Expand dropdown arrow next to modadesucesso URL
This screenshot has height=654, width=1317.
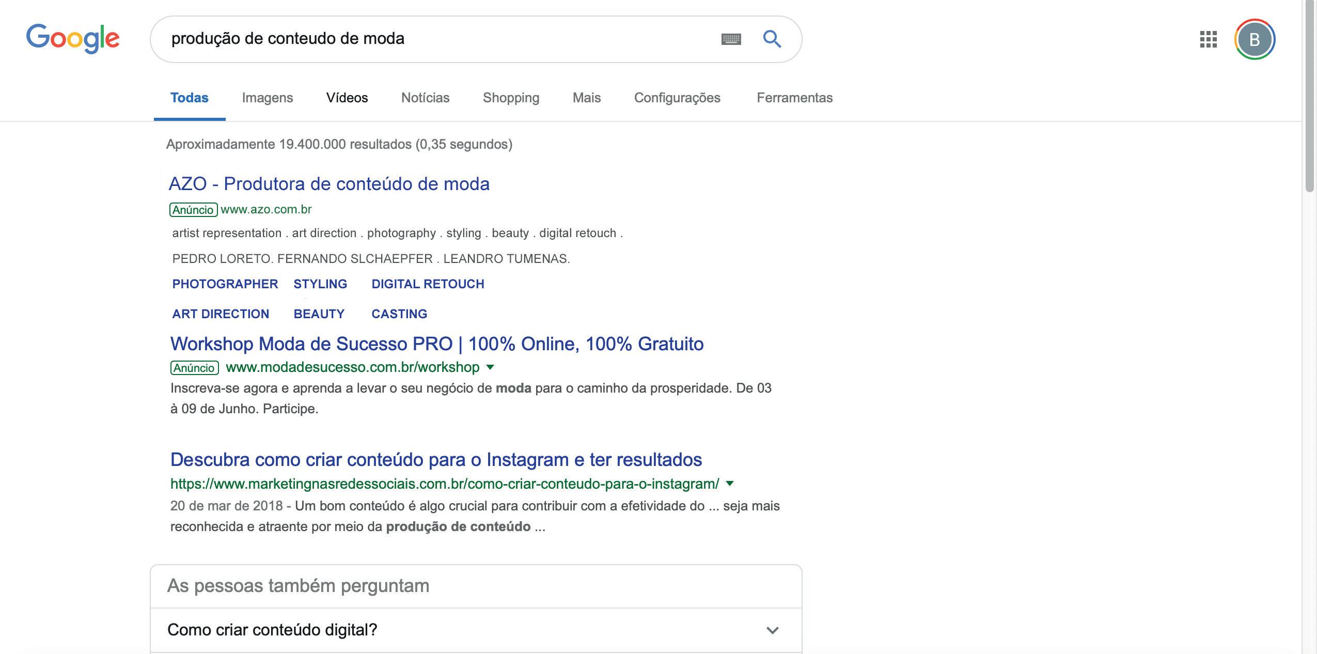[x=490, y=367]
